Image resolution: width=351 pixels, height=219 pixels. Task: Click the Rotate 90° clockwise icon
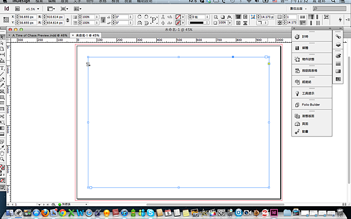[x=139, y=17]
